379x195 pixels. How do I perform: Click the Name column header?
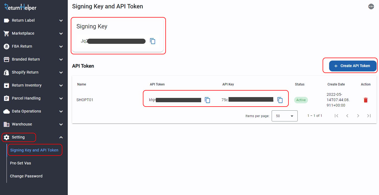(x=82, y=84)
